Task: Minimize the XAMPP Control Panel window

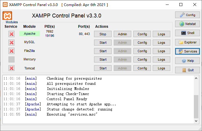Action: 167,5
